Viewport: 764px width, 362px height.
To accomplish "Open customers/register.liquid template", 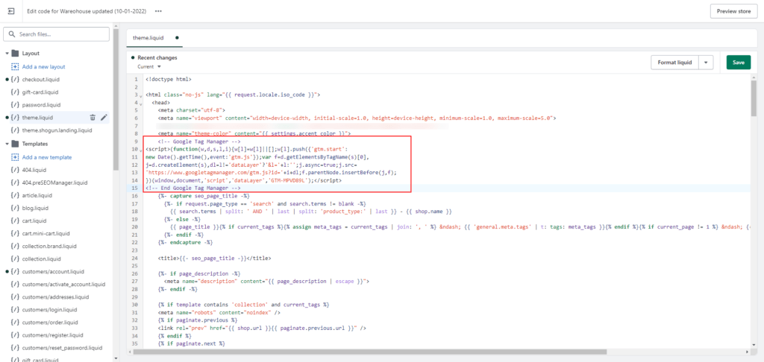I will [53, 335].
